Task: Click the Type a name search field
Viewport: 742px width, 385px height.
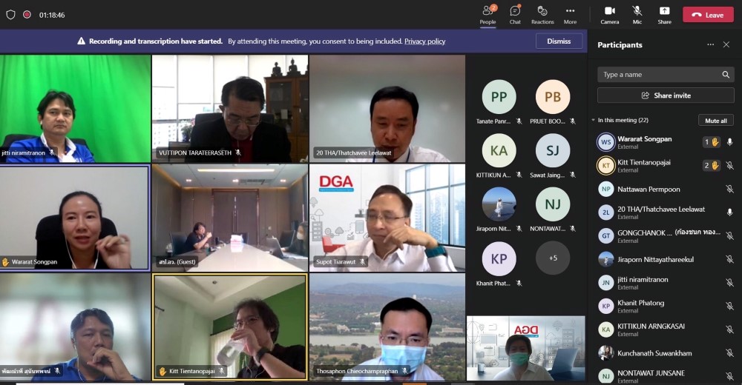Action: click(x=659, y=75)
